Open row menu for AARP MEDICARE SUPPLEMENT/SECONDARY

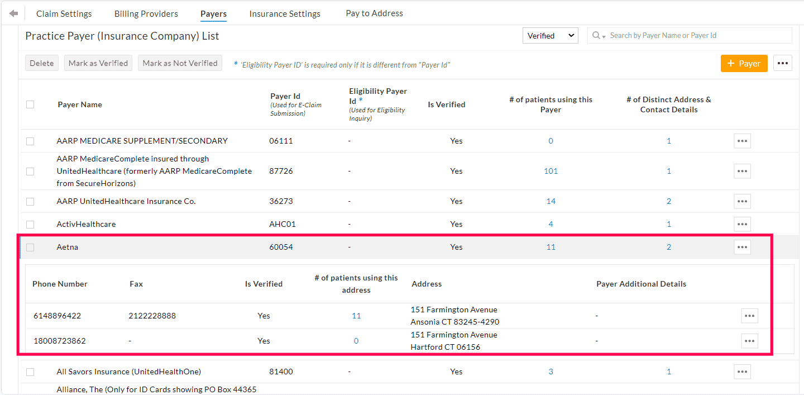[742, 141]
